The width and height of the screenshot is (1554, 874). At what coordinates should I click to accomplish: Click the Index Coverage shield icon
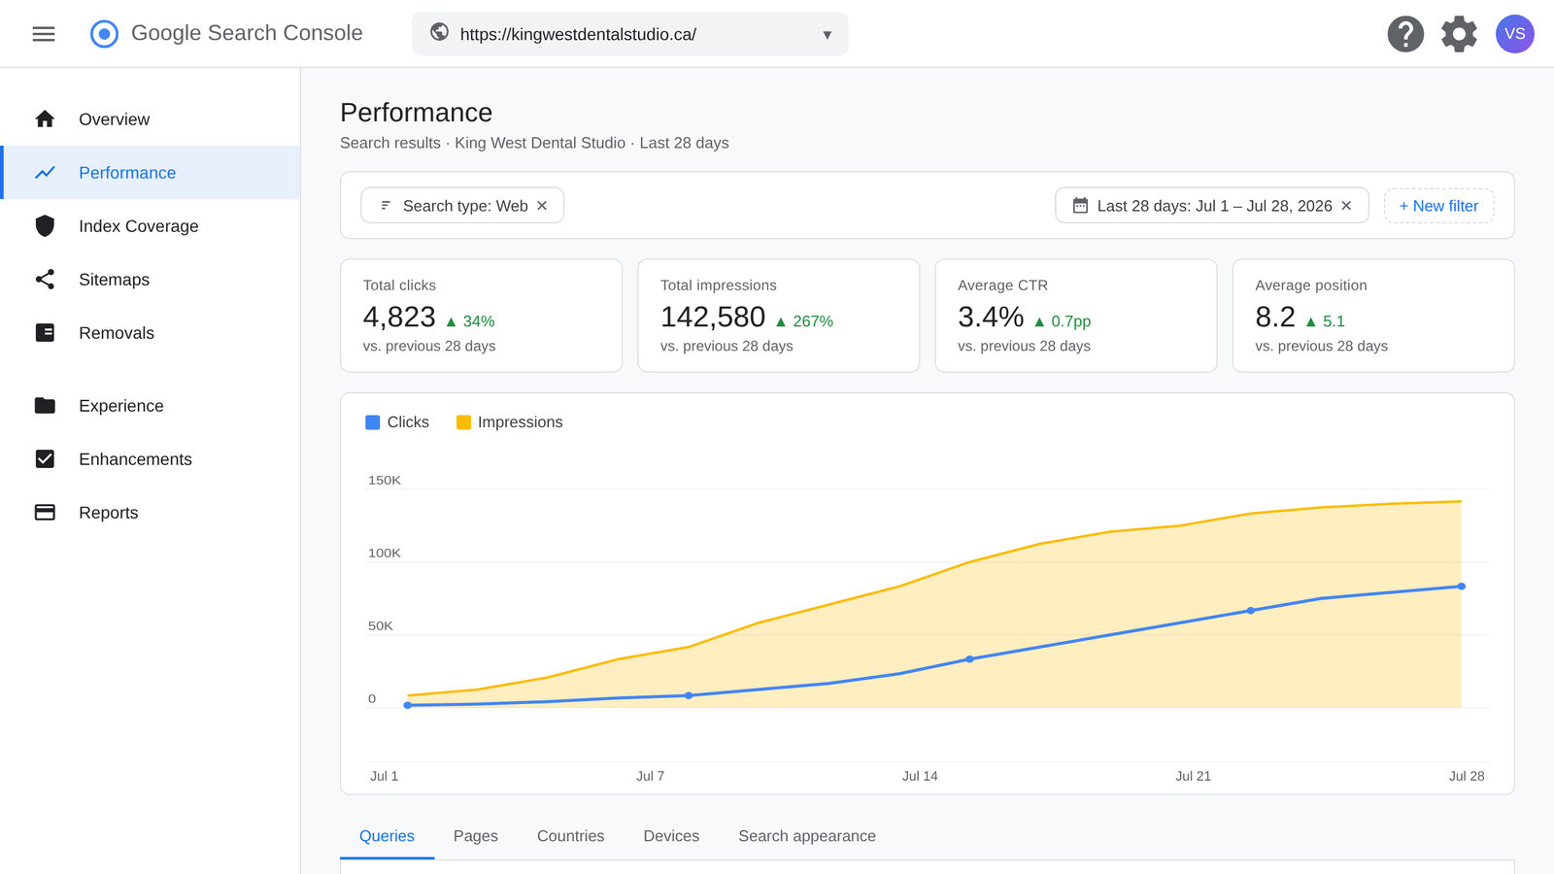point(45,226)
